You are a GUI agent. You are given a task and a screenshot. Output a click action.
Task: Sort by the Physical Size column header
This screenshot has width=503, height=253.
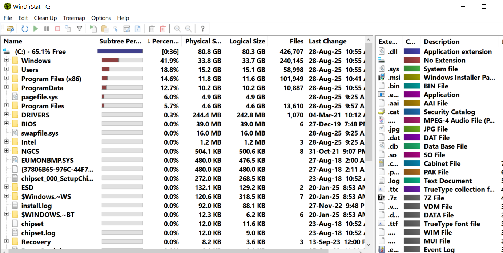click(x=203, y=41)
